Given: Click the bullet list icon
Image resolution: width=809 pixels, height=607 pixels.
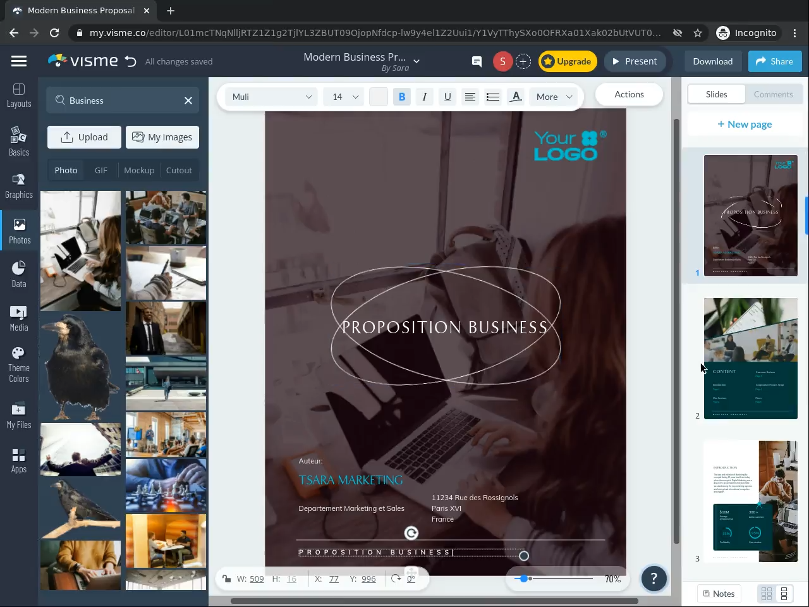Looking at the screenshot, I should click(493, 97).
